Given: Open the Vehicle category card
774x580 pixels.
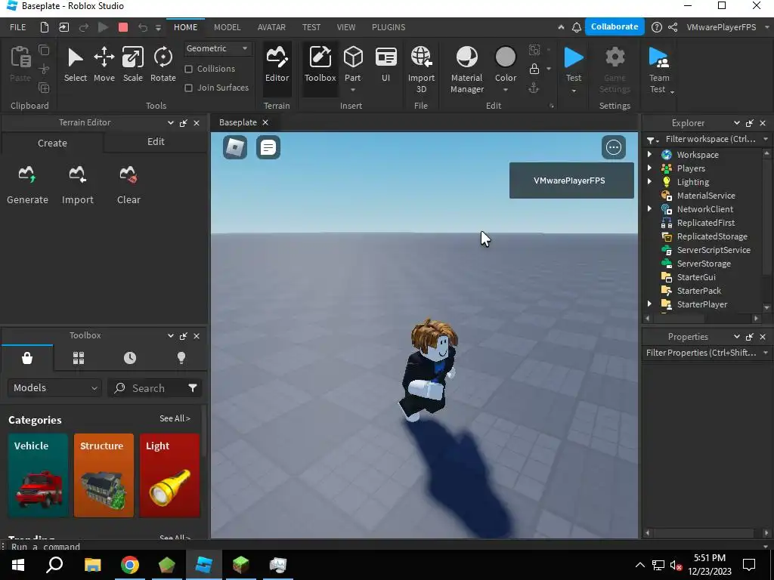Looking at the screenshot, I should [x=38, y=476].
